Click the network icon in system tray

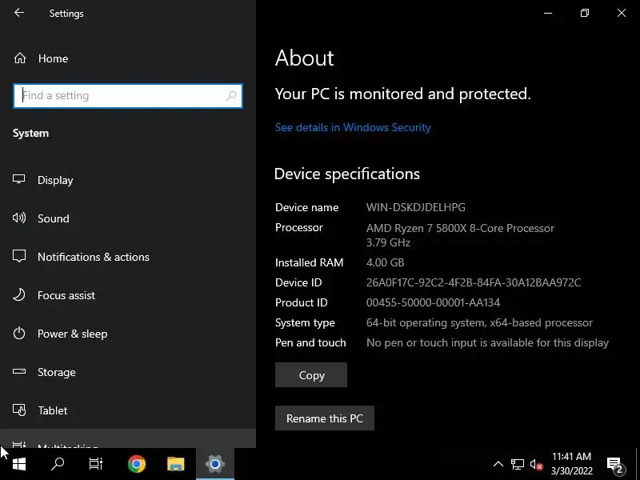click(x=517, y=464)
